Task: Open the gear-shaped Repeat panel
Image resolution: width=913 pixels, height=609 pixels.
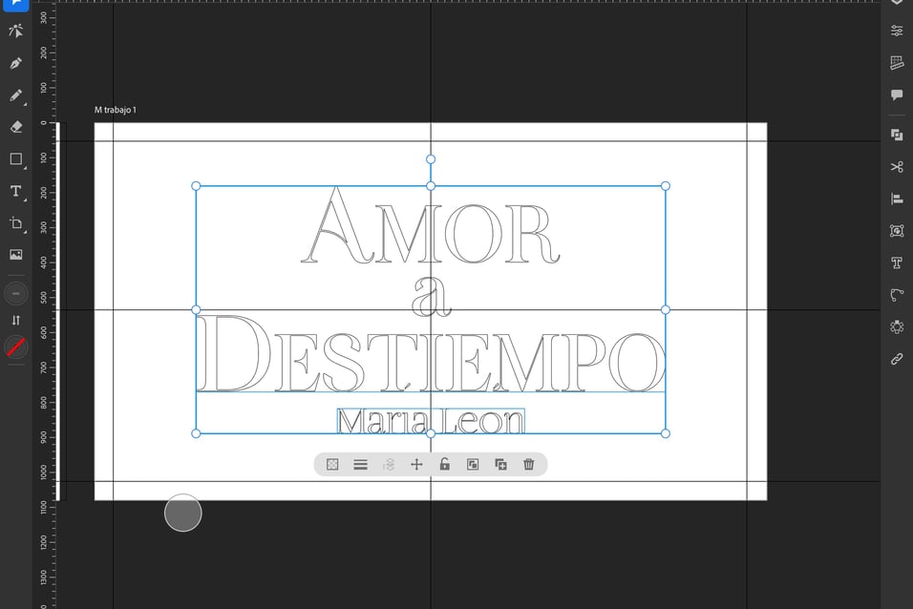Action: coord(897,326)
